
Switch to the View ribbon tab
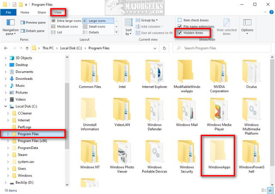(x=58, y=12)
